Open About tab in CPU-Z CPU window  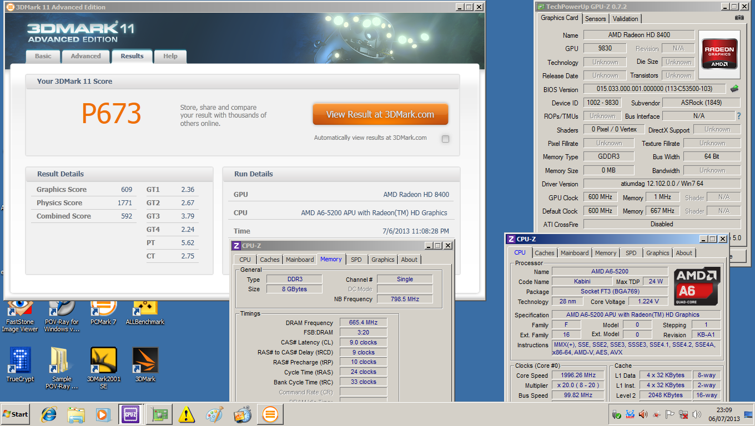684,253
